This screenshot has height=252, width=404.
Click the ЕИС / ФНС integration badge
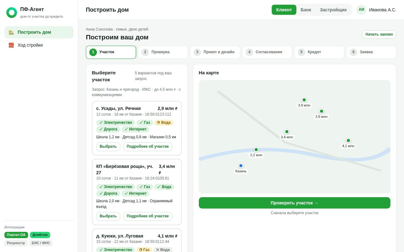[41, 243]
